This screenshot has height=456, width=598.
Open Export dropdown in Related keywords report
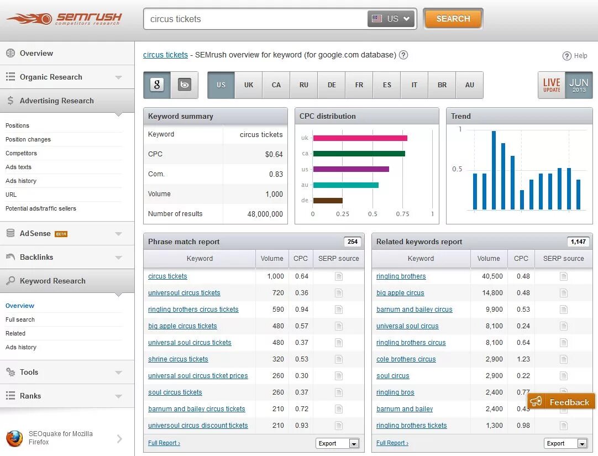pyautogui.click(x=565, y=443)
